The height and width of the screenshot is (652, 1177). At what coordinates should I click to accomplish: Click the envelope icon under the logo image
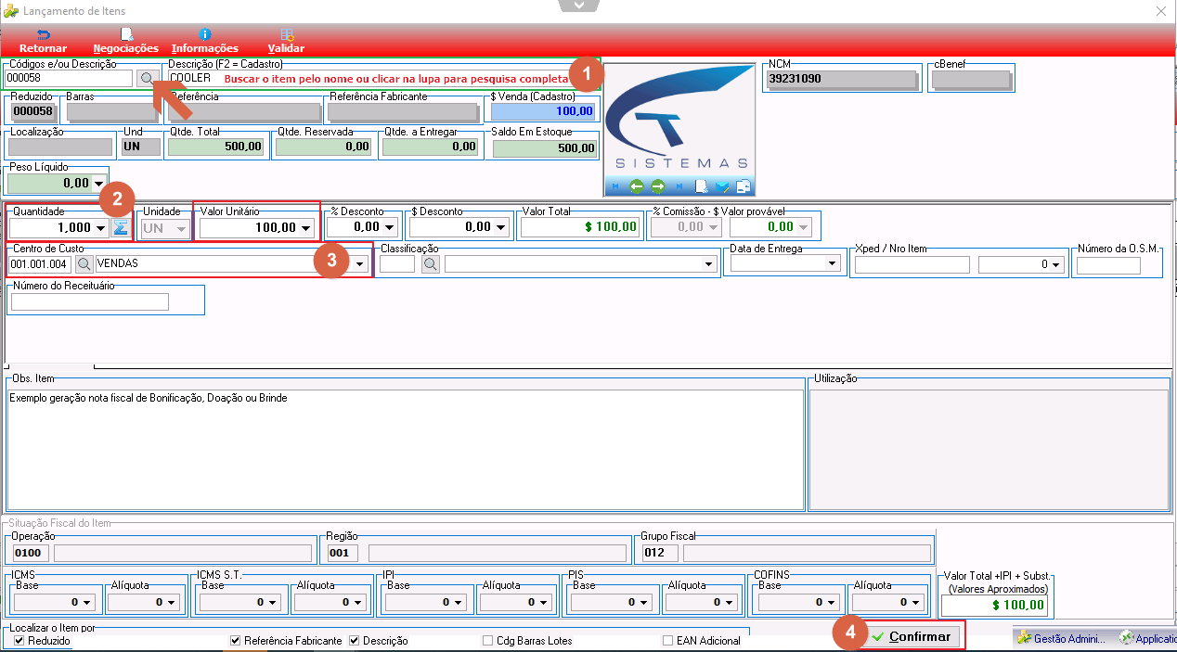point(722,186)
